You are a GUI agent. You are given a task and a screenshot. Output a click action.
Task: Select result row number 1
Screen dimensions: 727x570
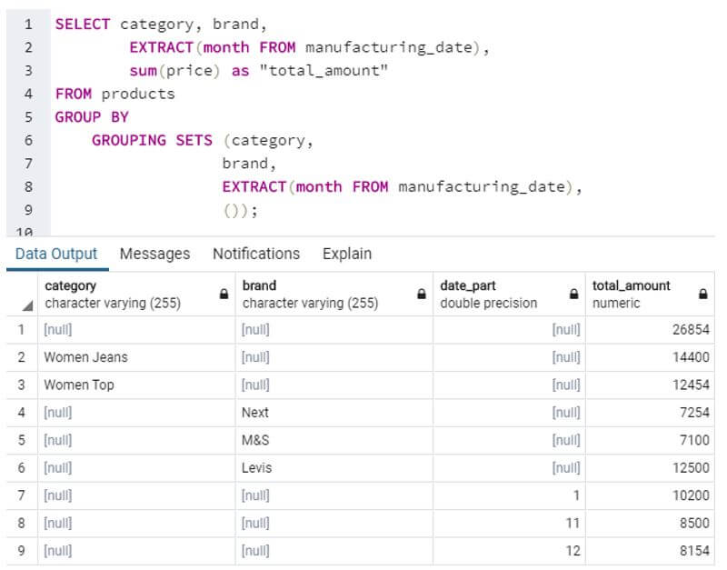click(20, 330)
